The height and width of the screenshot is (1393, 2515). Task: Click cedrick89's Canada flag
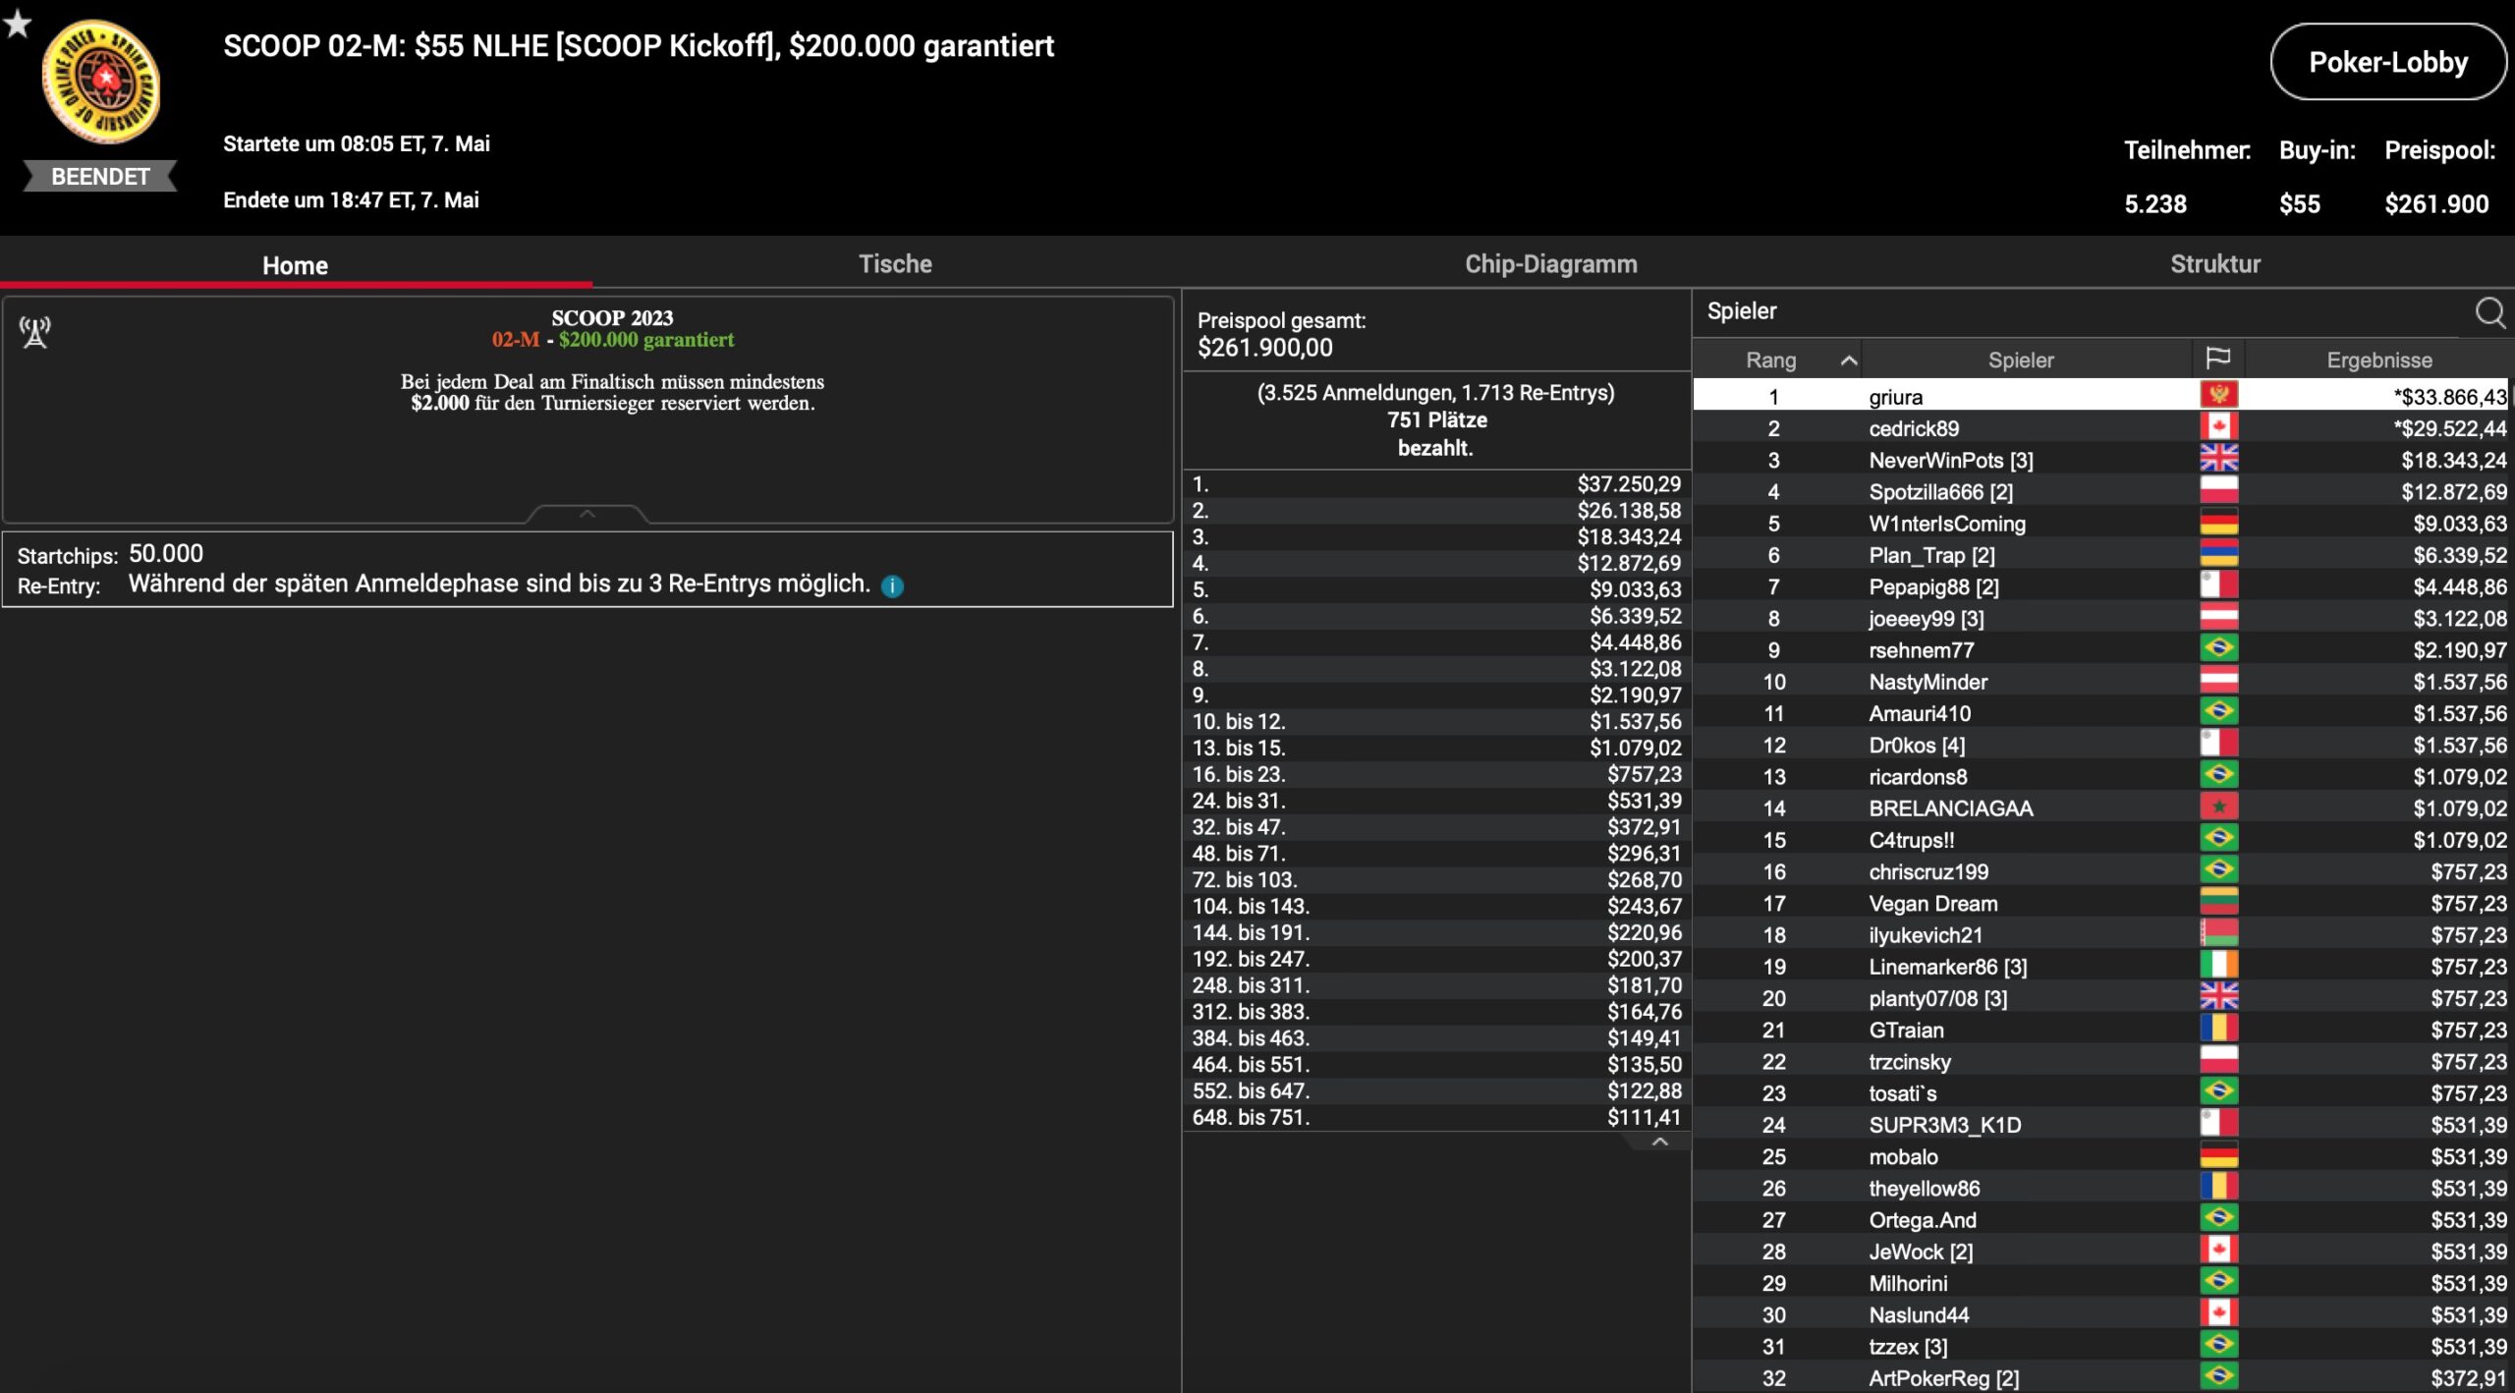pyautogui.click(x=2219, y=426)
